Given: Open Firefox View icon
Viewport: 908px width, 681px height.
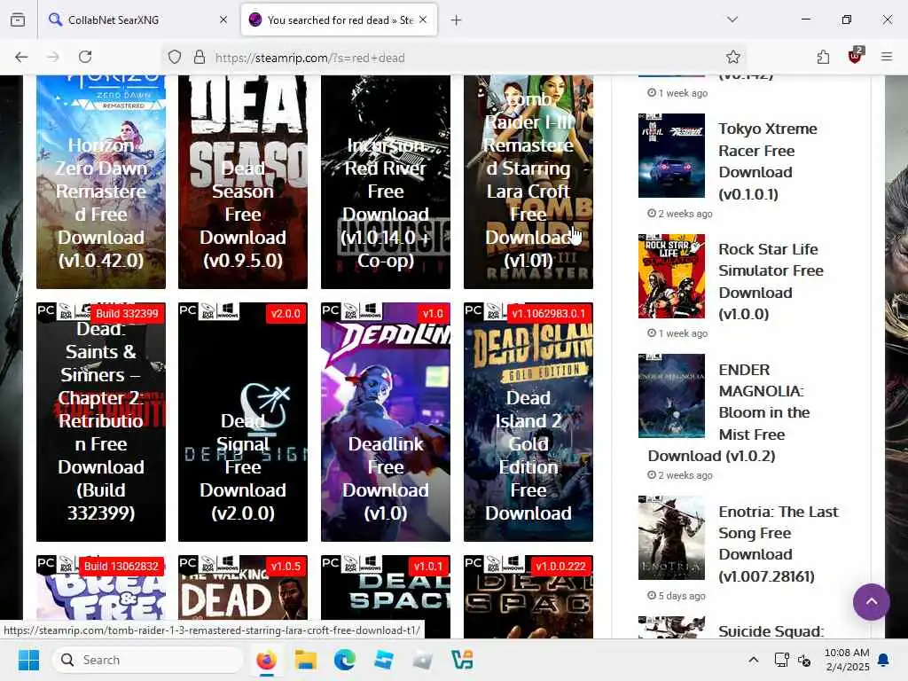Looking at the screenshot, I should 18,20.
